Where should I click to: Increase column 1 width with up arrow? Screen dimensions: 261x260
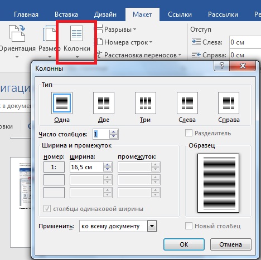click(x=108, y=165)
